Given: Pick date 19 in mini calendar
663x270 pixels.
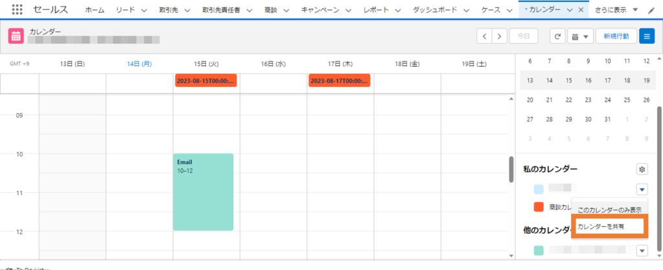Looking at the screenshot, I should (647, 80).
